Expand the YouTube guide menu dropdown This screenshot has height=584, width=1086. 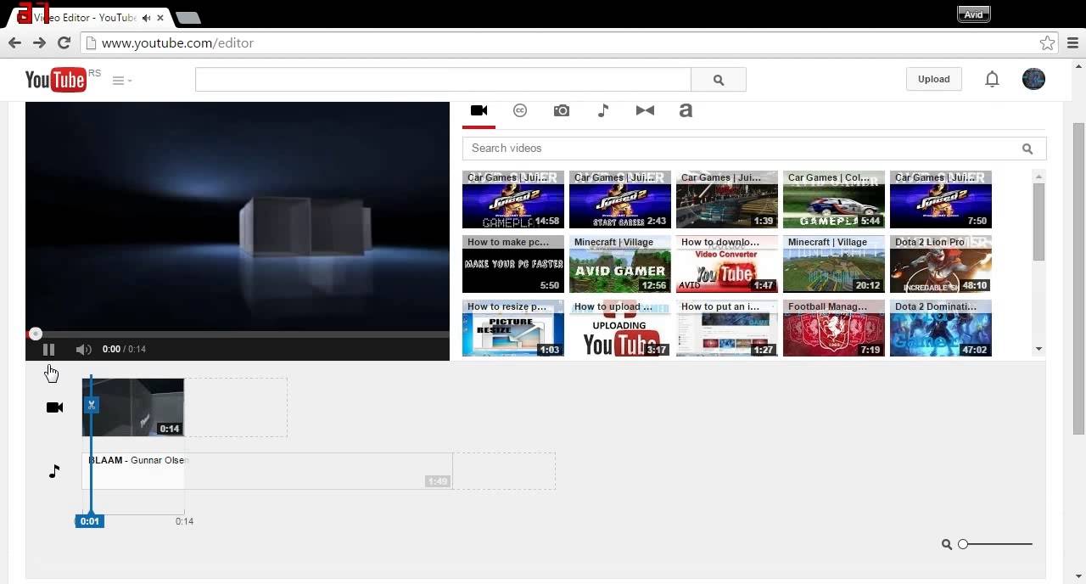122,81
